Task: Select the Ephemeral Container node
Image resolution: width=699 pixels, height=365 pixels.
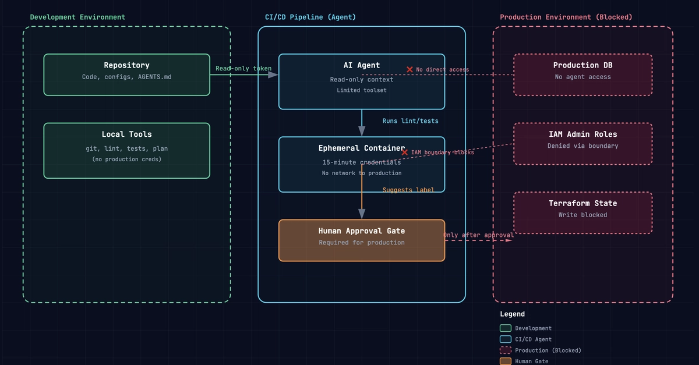Action: (x=362, y=164)
